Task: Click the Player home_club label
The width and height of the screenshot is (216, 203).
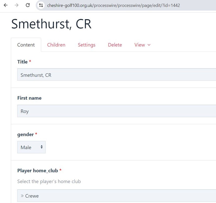Action: tap(38, 171)
